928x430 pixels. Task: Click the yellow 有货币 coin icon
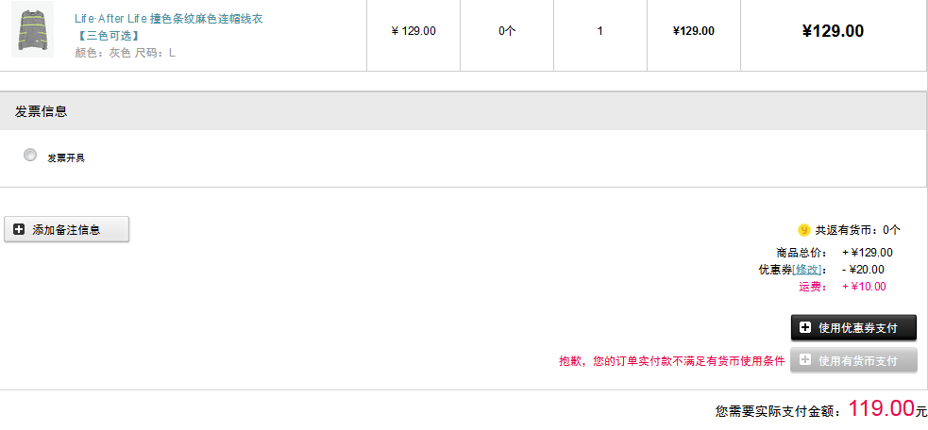(803, 230)
